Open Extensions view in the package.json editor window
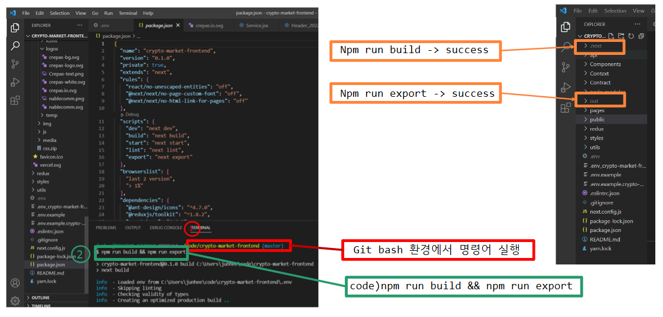Screen dimensions: 663x317 click(x=15, y=100)
